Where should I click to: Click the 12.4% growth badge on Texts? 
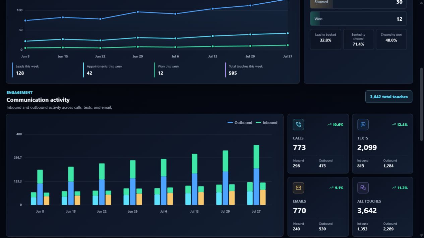pyautogui.click(x=400, y=125)
